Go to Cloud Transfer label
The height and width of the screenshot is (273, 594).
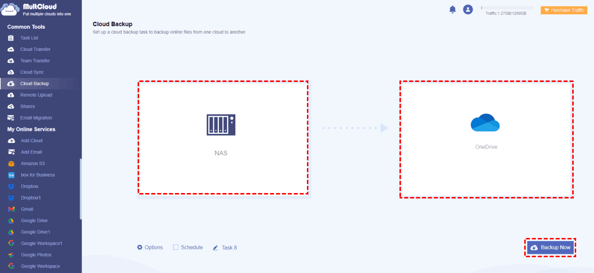coord(35,49)
